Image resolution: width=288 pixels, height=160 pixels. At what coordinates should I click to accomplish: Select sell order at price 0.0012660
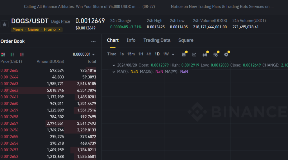point(48,104)
